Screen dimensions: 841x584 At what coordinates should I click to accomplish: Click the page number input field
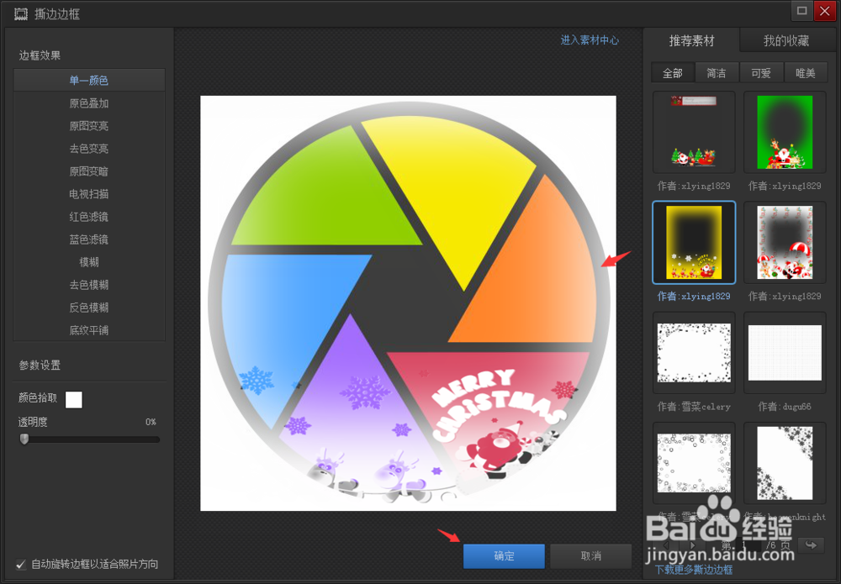(748, 545)
